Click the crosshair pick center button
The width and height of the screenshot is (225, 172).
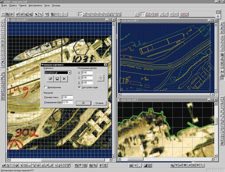(101, 78)
